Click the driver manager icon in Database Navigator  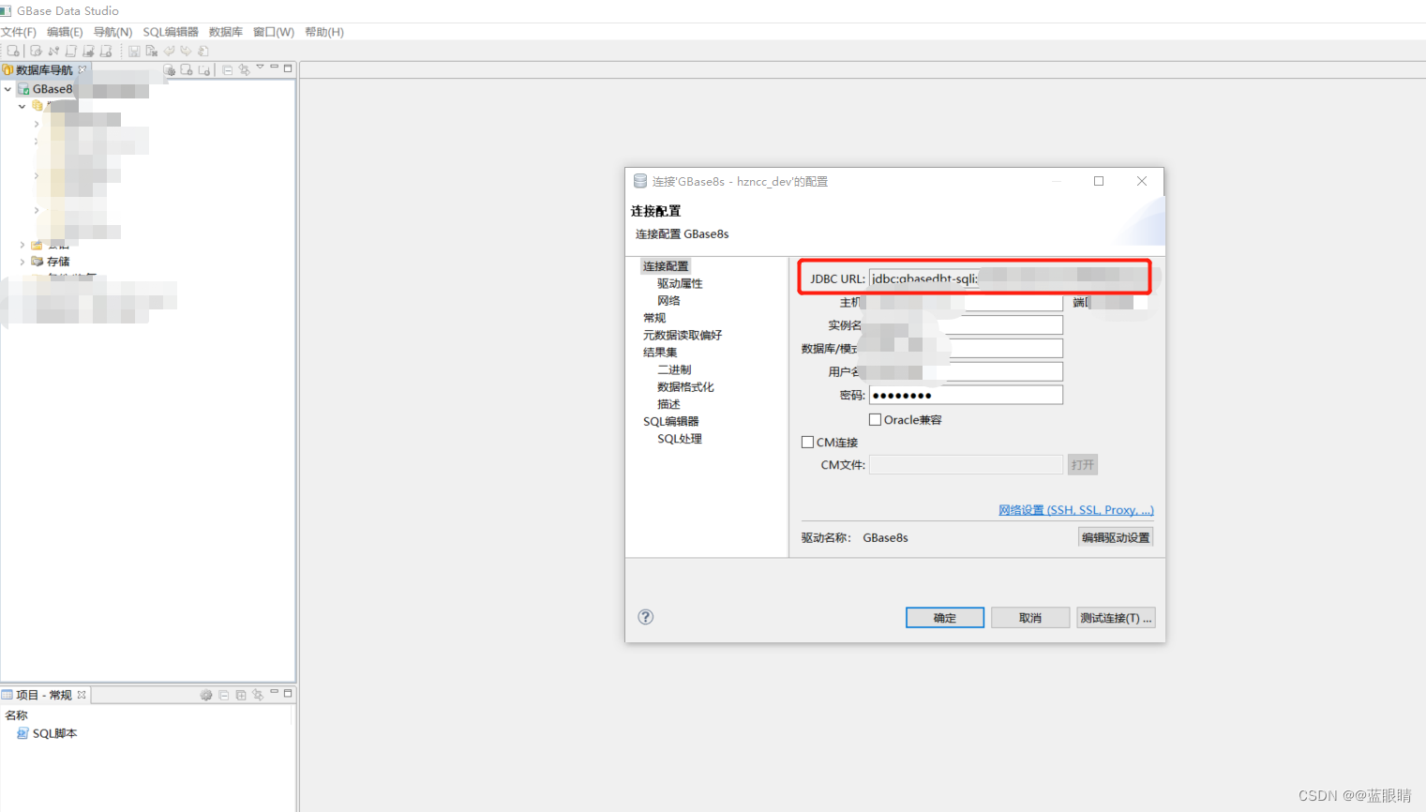[x=169, y=70]
